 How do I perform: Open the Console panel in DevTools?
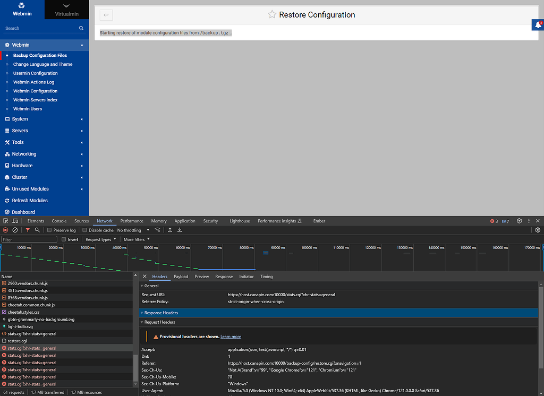click(x=59, y=221)
